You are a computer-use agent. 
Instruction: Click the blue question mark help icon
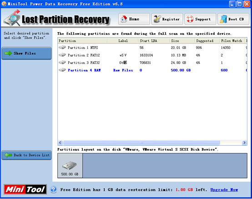click(x=54, y=189)
